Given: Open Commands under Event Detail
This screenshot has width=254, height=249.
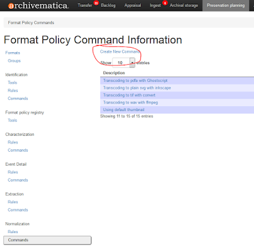Looking at the screenshot, I should click(18, 180).
